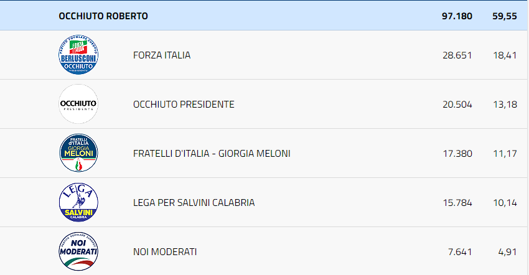This screenshot has width=529, height=275.
Task: Select the OCCHIUTO ROBERTO candidate header
Action: tap(103, 16)
